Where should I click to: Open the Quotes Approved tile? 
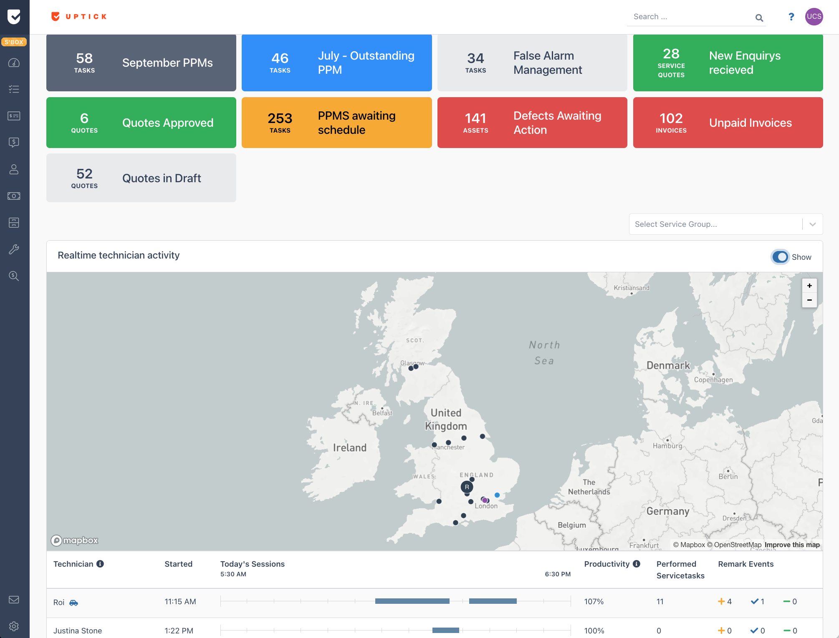[x=141, y=123]
